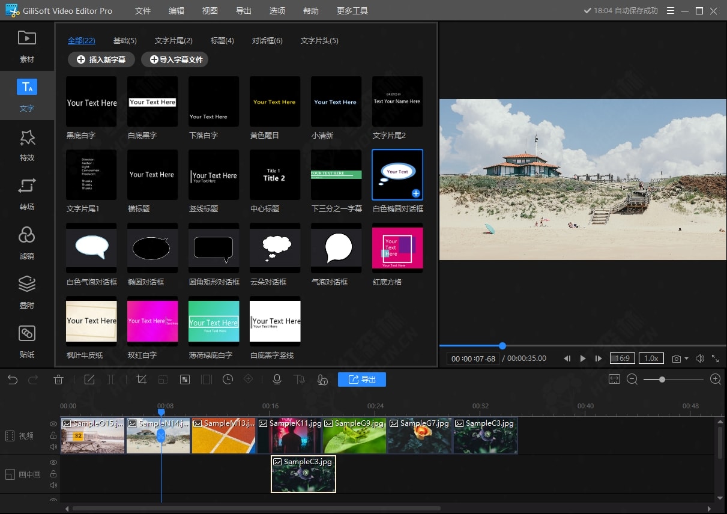This screenshot has width=727, height=514.
Task: Open the 1.0x playback speed selector
Action: (x=651, y=358)
